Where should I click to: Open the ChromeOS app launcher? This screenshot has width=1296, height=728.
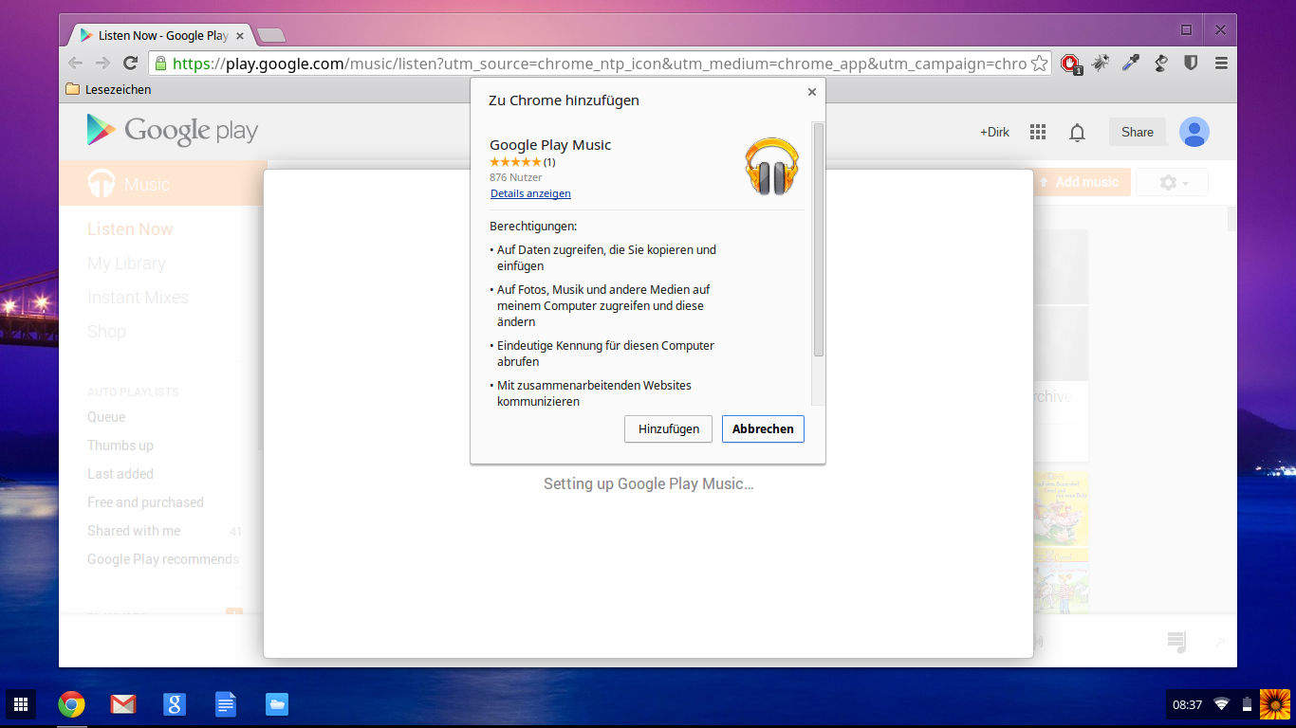[20, 704]
